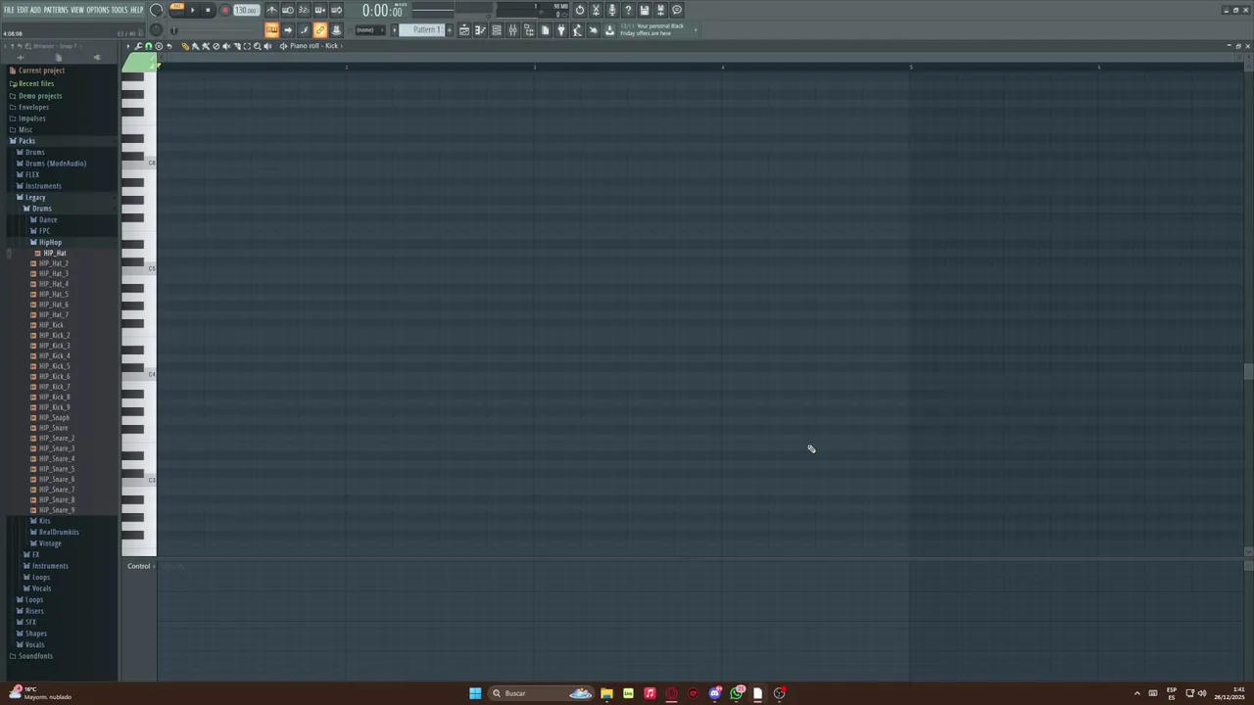Show the Channel rack icon
Viewport: 1254px width, 705px height.
(x=497, y=29)
